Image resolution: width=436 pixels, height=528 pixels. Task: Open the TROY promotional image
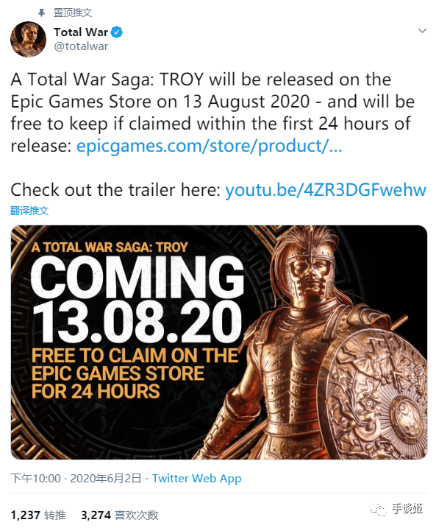click(x=219, y=342)
